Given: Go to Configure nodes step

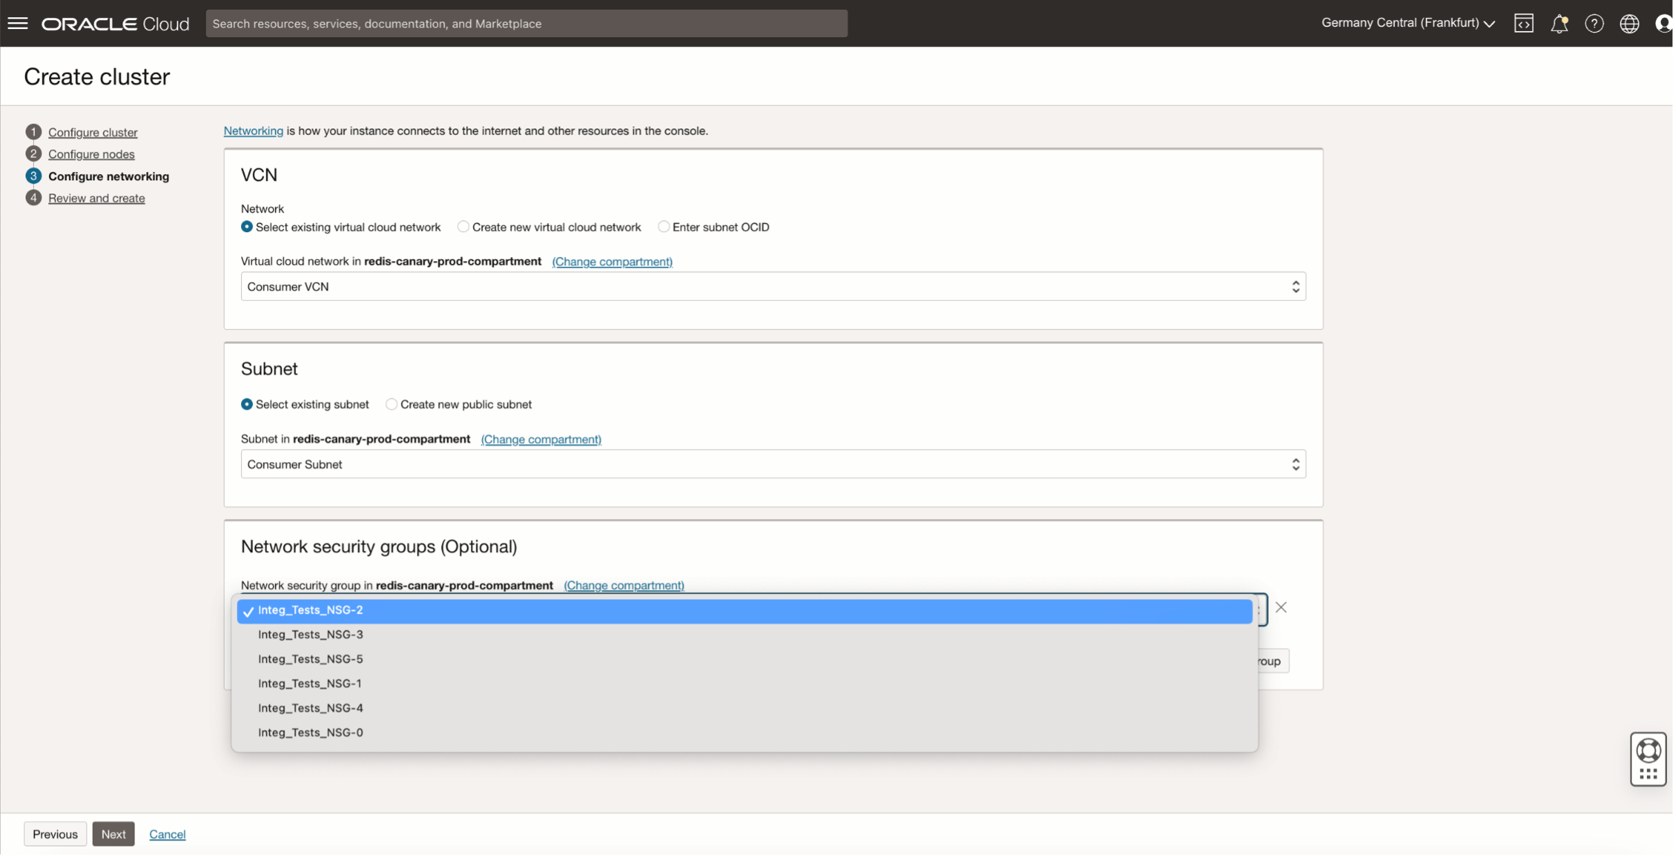Looking at the screenshot, I should click(x=91, y=154).
